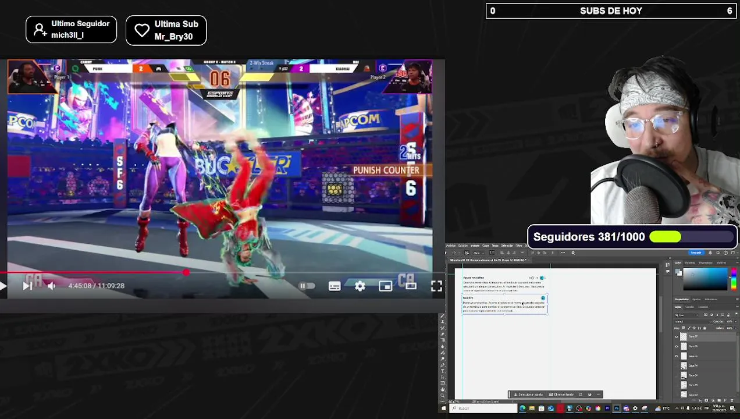Toggle the autoplay switch in video player
Screen dimensions: 740x419
click(307, 286)
